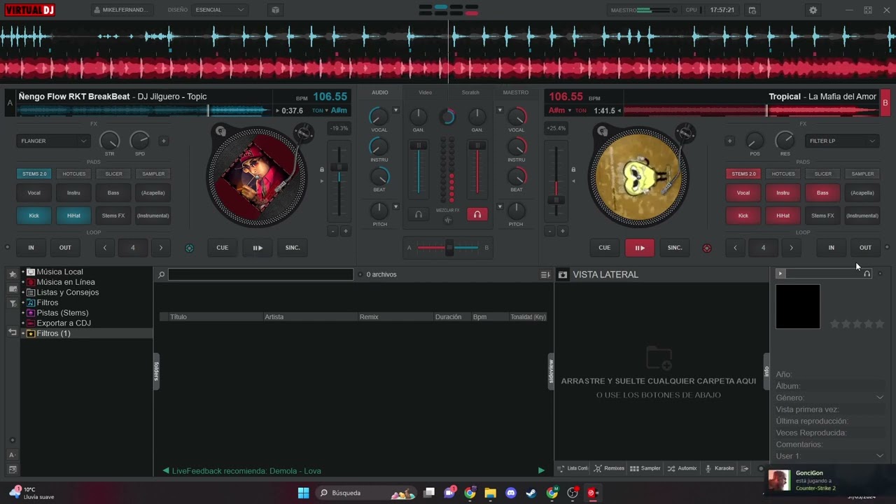Click deck A pitch fader
This screenshot has height=504, width=896.
tap(339, 167)
